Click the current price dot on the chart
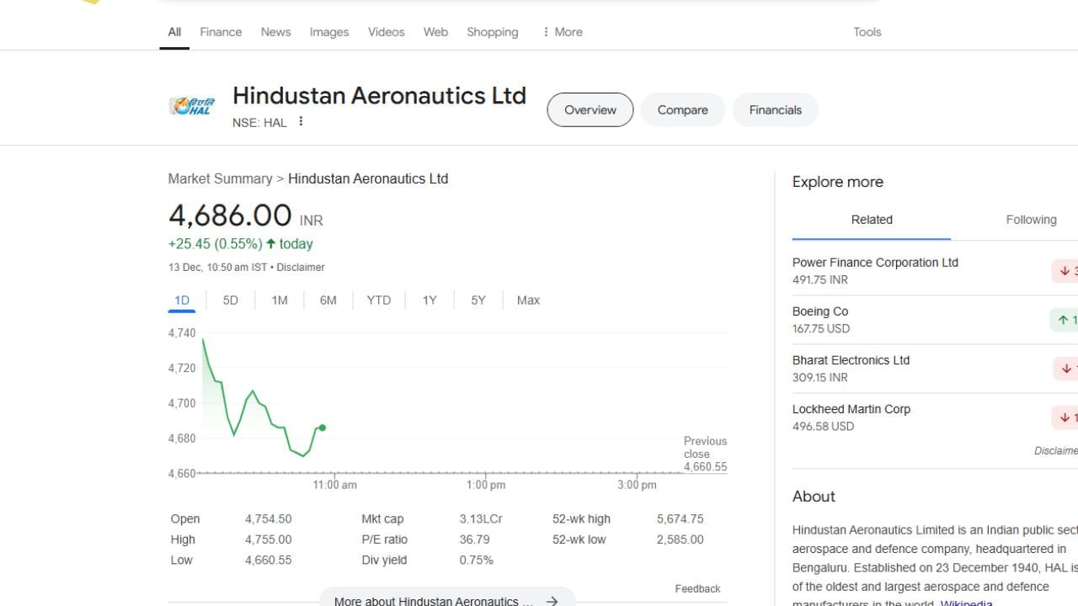The height and width of the screenshot is (606, 1078). 323,428
